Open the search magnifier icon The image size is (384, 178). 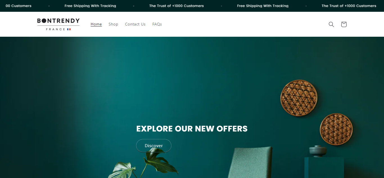click(331, 24)
